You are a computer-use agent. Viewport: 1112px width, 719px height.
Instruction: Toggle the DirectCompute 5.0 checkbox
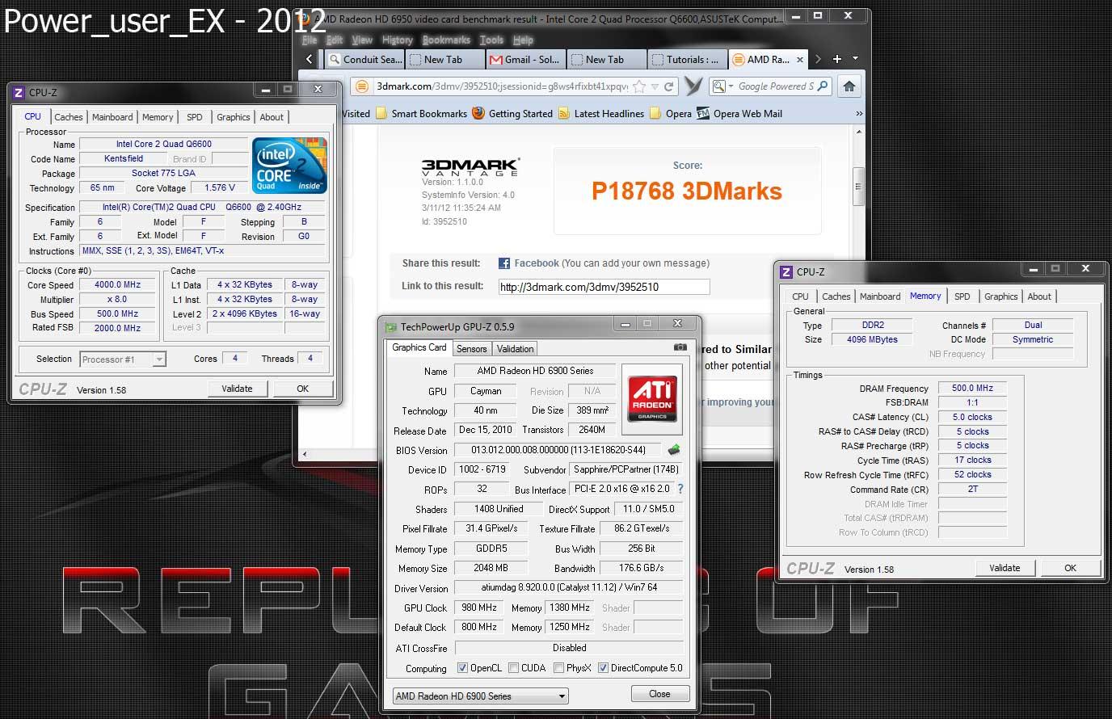[x=603, y=668]
